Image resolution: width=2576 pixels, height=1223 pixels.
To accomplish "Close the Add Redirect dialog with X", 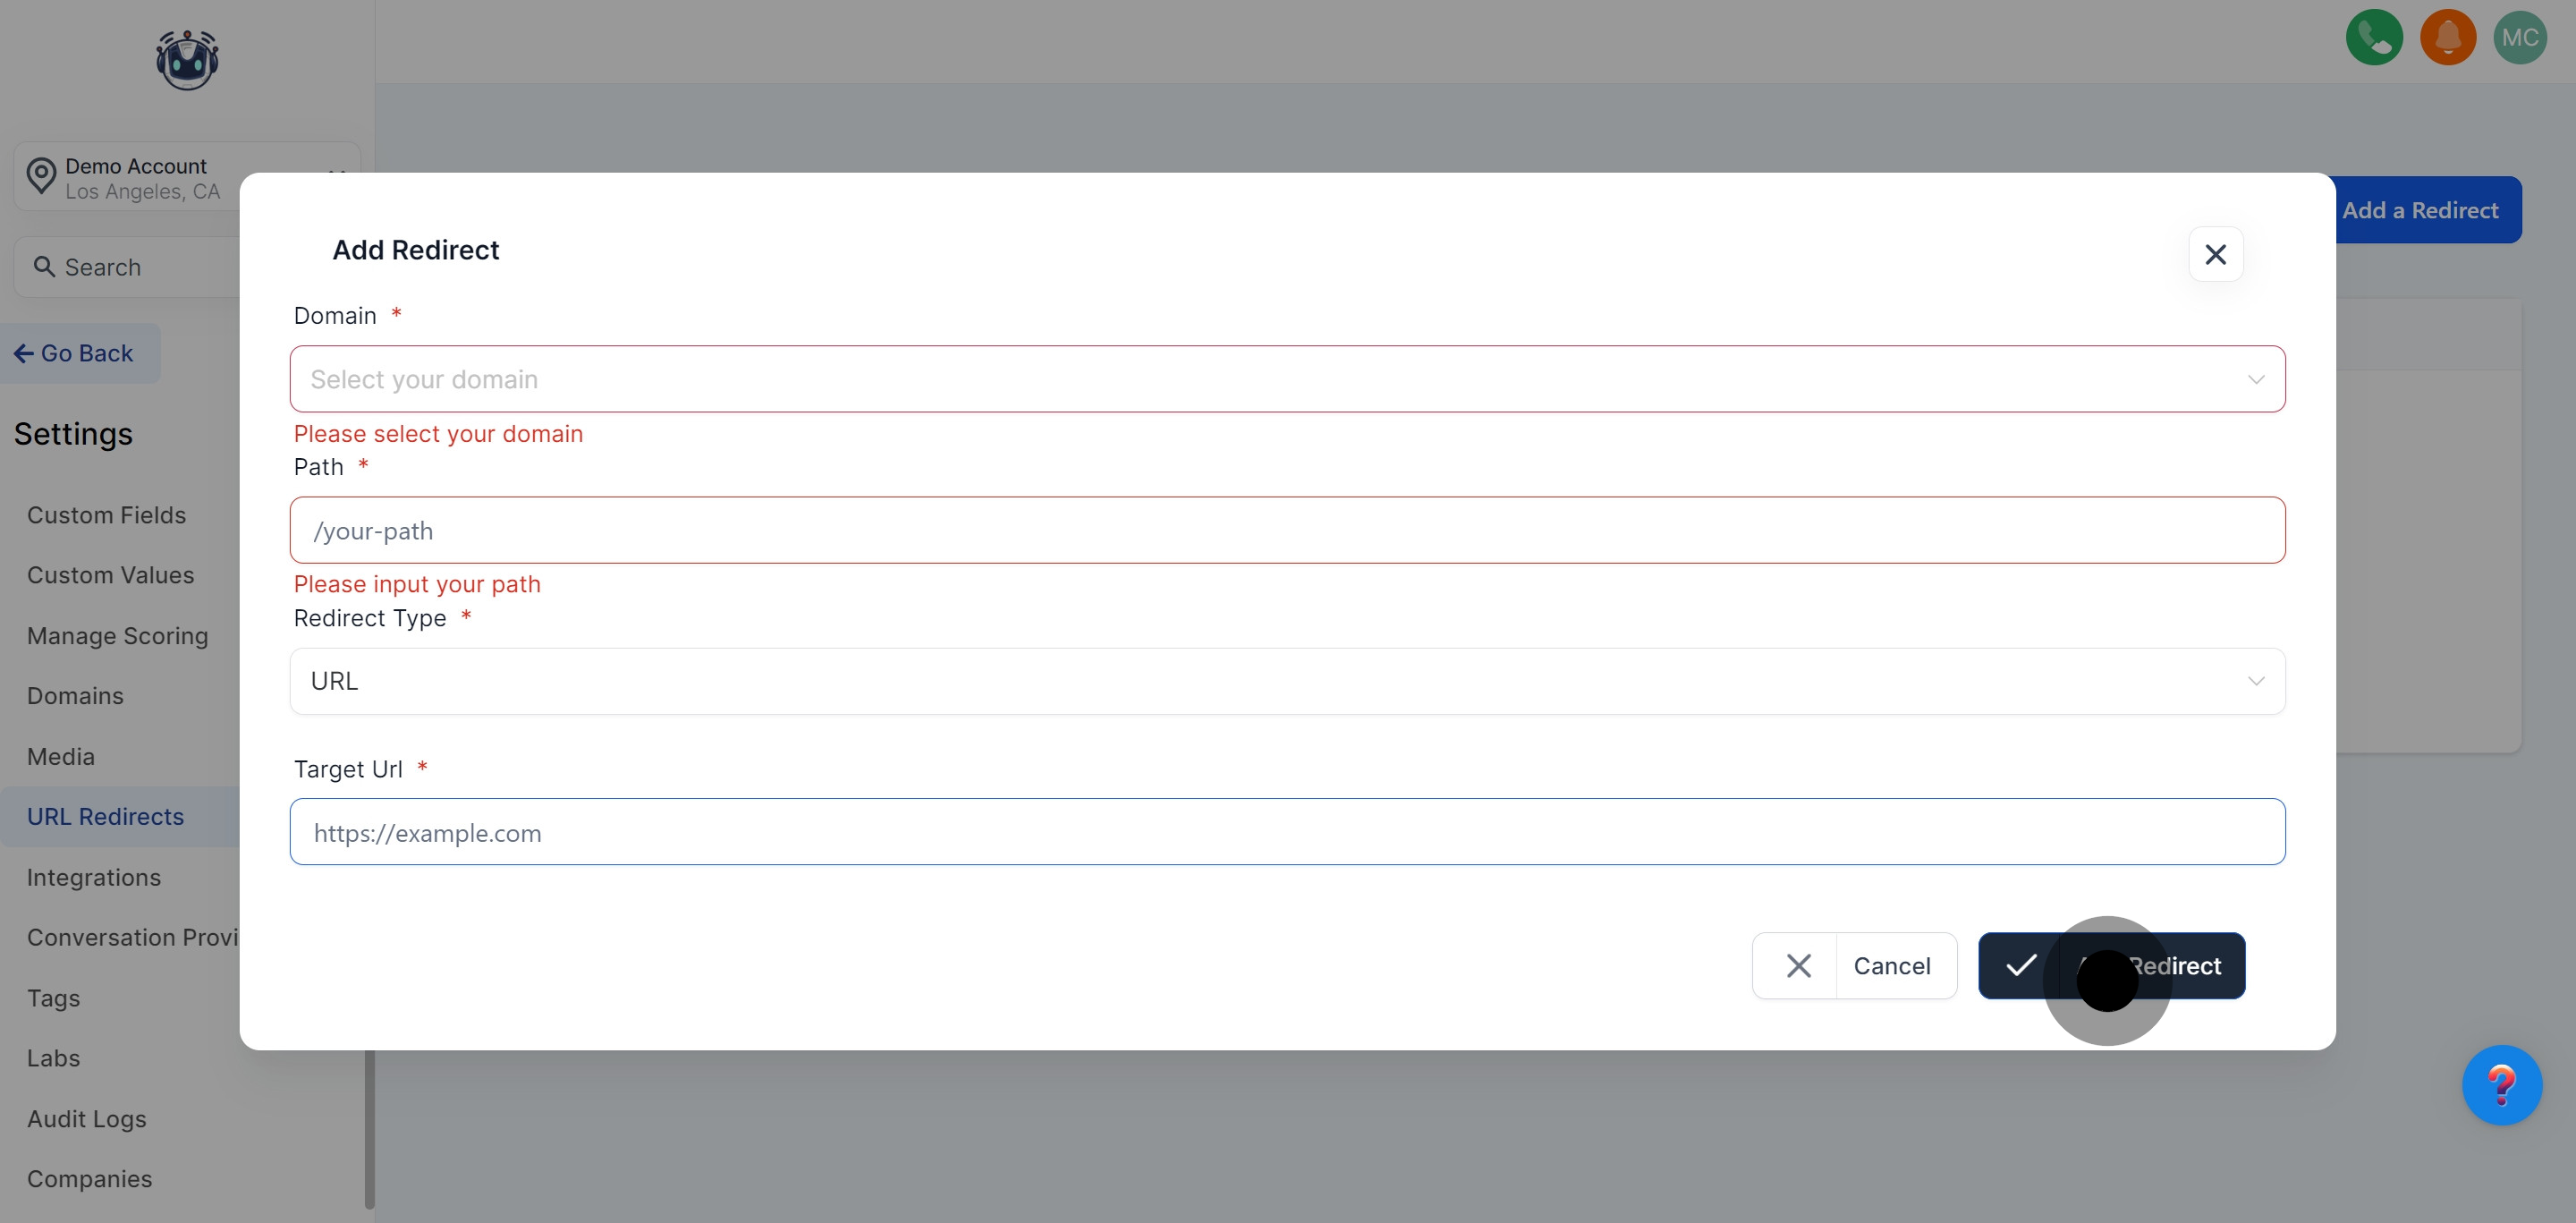I will 2215,255.
